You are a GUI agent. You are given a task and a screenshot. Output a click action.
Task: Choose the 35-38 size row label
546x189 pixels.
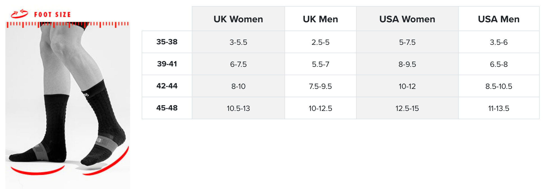coord(167,42)
